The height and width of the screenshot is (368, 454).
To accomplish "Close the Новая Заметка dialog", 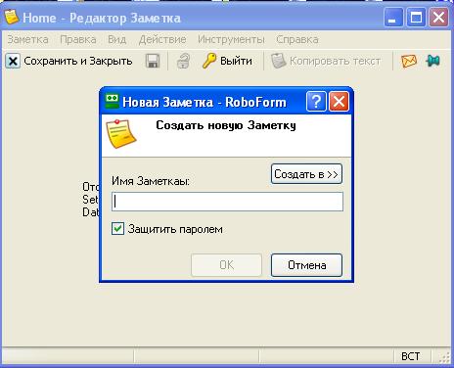I will (x=339, y=102).
